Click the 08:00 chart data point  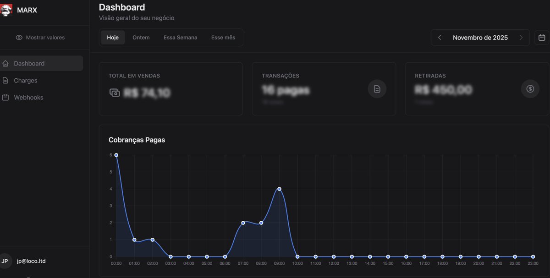click(x=261, y=223)
